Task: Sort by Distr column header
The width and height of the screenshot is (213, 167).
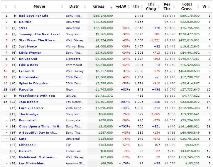Action: click(74, 6)
